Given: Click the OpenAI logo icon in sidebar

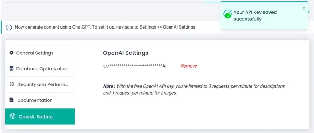Looking at the screenshot, I should [13, 116].
